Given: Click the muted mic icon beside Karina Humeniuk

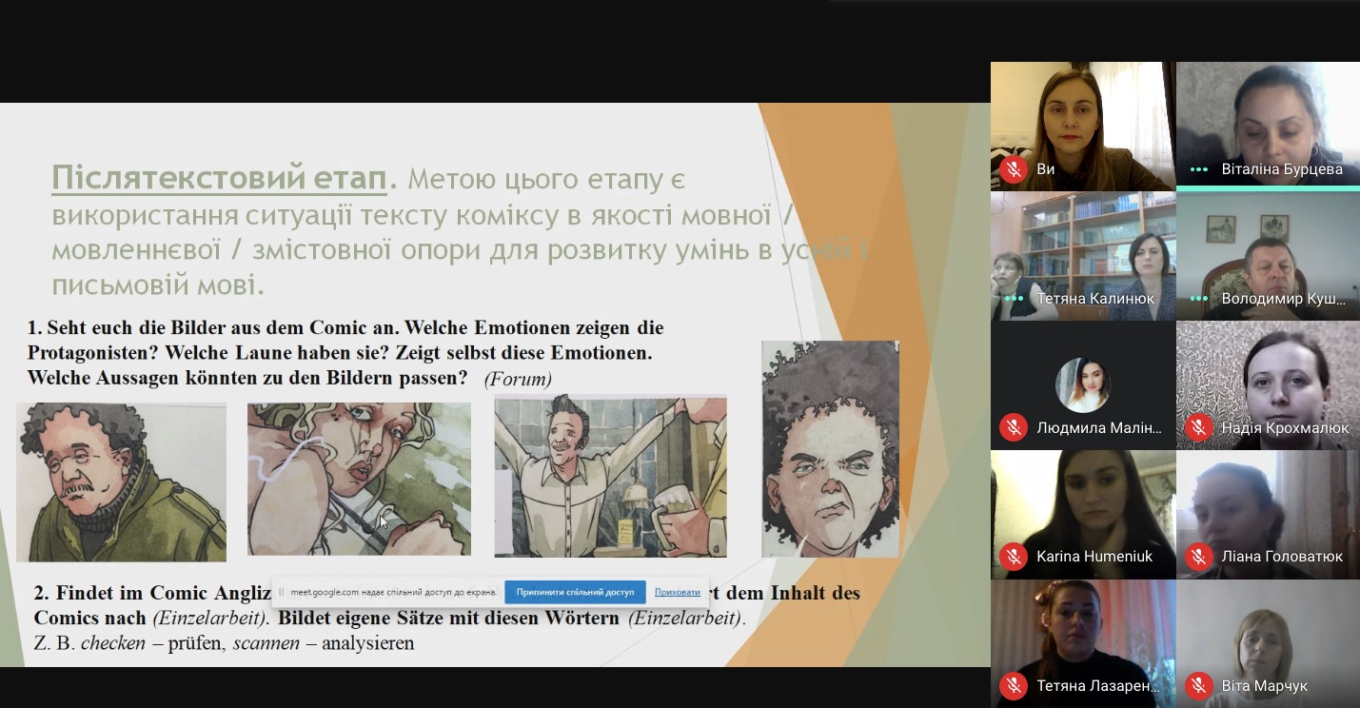Looking at the screenshot, I should pos(1014,557).
